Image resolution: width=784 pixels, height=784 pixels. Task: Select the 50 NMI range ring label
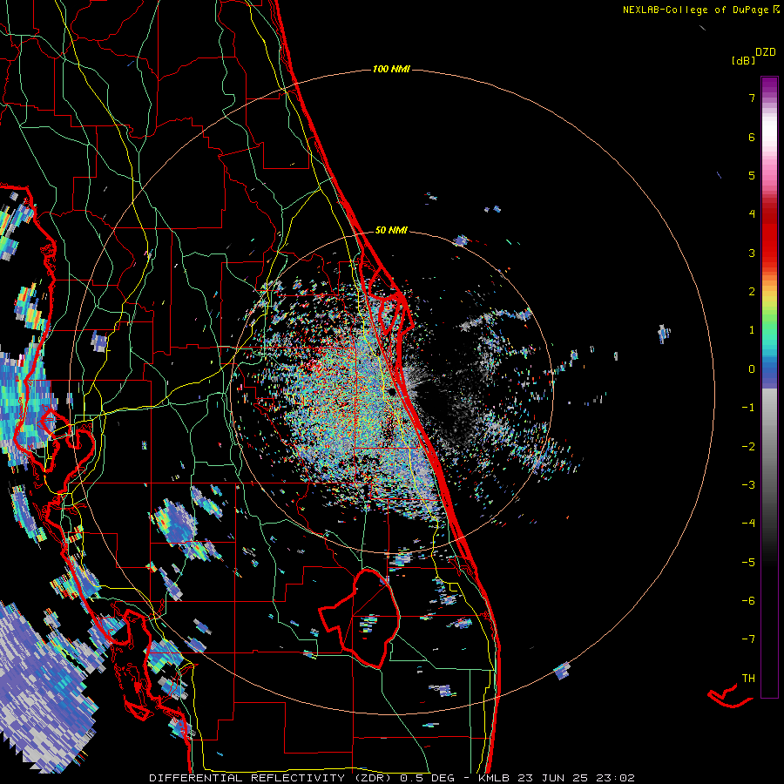391,230
